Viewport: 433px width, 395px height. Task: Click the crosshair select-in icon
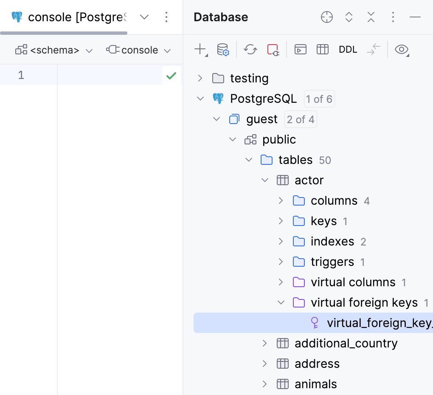pyautogui.click(x=326, y=17)
